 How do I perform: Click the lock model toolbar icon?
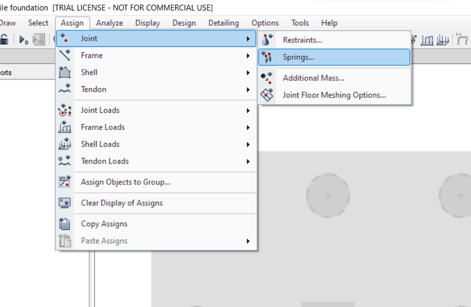(4, 39)
